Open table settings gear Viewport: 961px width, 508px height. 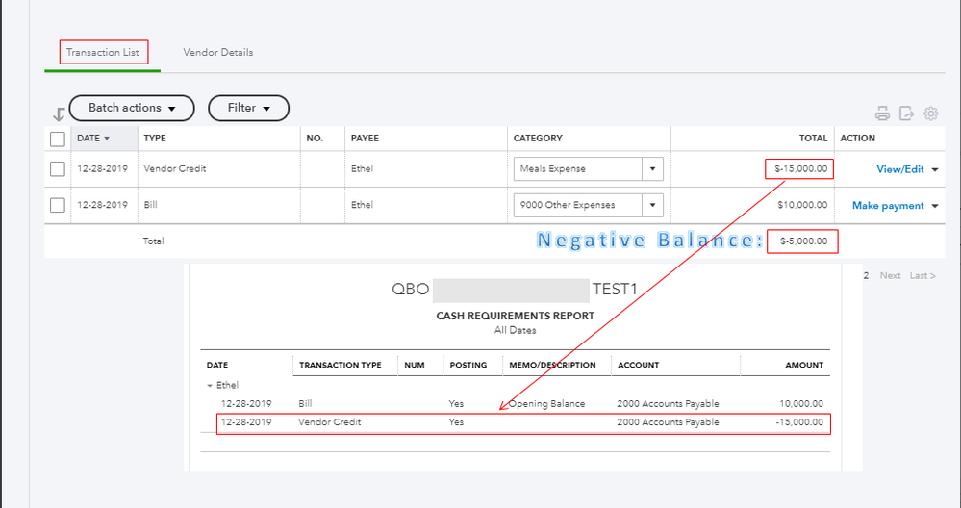tap(931, 114)
